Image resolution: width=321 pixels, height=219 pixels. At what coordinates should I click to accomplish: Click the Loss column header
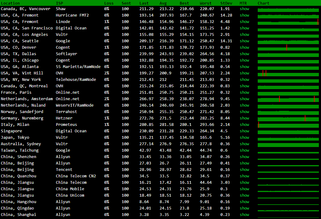(x=109, y=3)
